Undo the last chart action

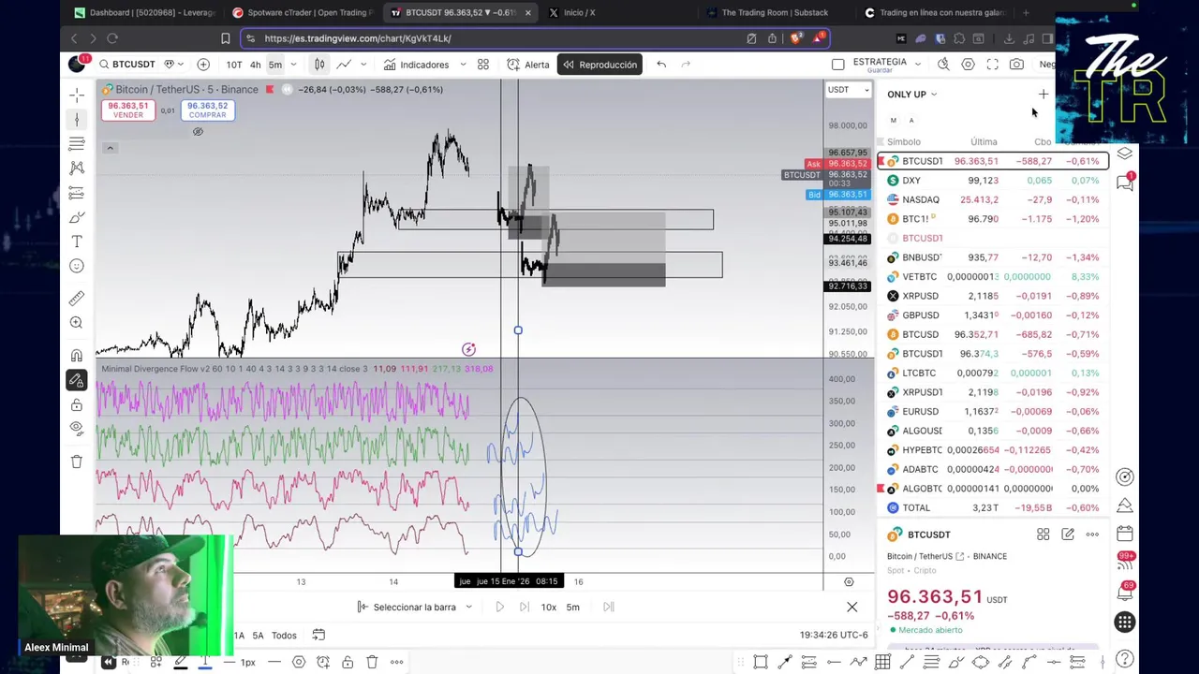tap(661, 65)
